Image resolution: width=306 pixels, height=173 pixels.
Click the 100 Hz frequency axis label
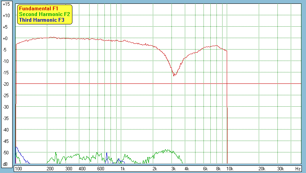18,168
